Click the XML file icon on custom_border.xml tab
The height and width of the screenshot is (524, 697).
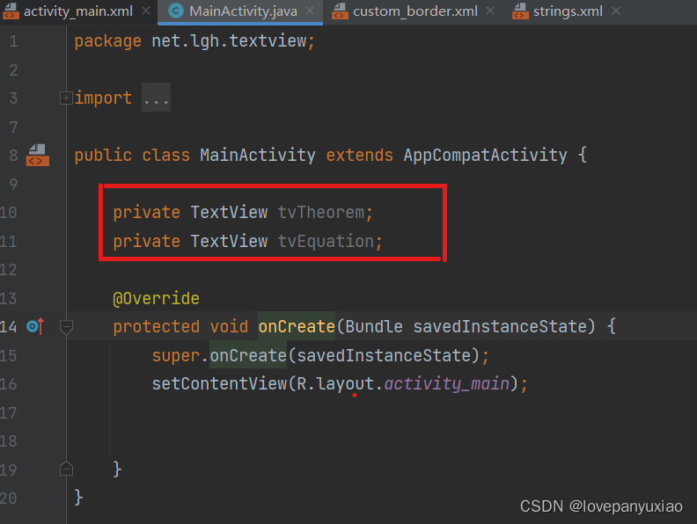point(340,11)
